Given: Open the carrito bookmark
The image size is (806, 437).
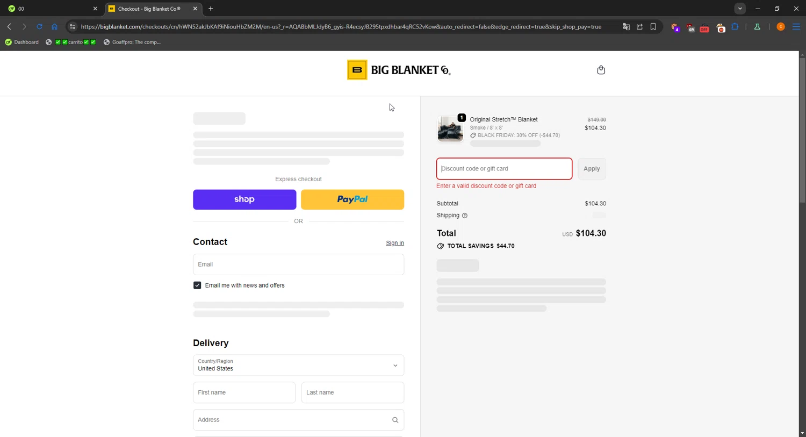Looking at the screenshot, I should click(71, 42).
